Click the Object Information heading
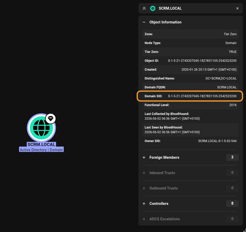The image size is (246, 232). [165, 22]
